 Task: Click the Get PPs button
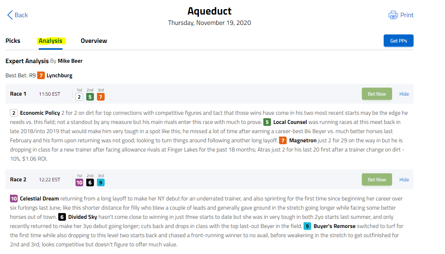pos(399,41)
